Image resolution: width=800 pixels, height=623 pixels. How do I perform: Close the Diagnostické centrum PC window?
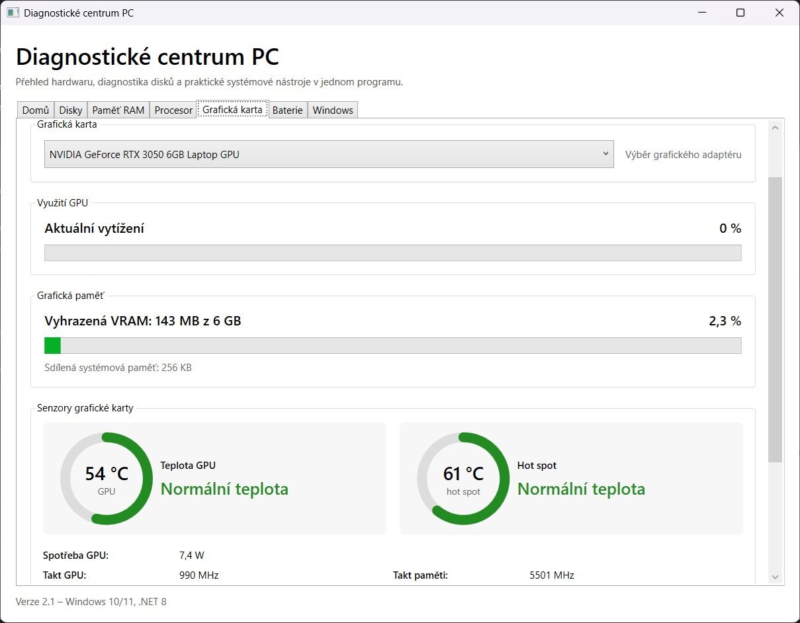(779, 13)
